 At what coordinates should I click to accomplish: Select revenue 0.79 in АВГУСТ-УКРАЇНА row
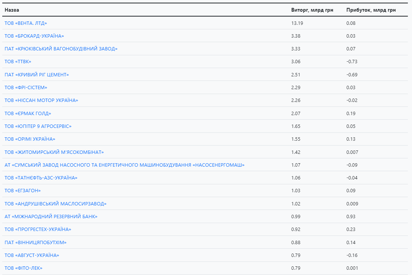coord(296,255)
